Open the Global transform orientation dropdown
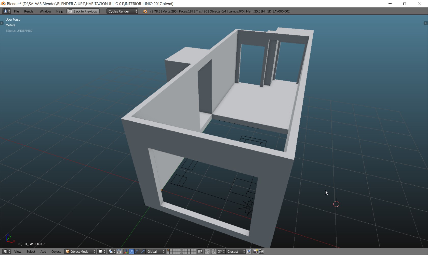Viewport: 428px width, 255px height. coord(156,251)
